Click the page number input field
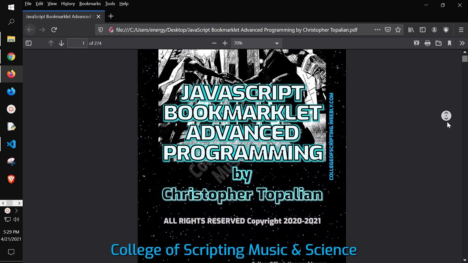This screenshot has height=263, width=468. click(78, 43)
